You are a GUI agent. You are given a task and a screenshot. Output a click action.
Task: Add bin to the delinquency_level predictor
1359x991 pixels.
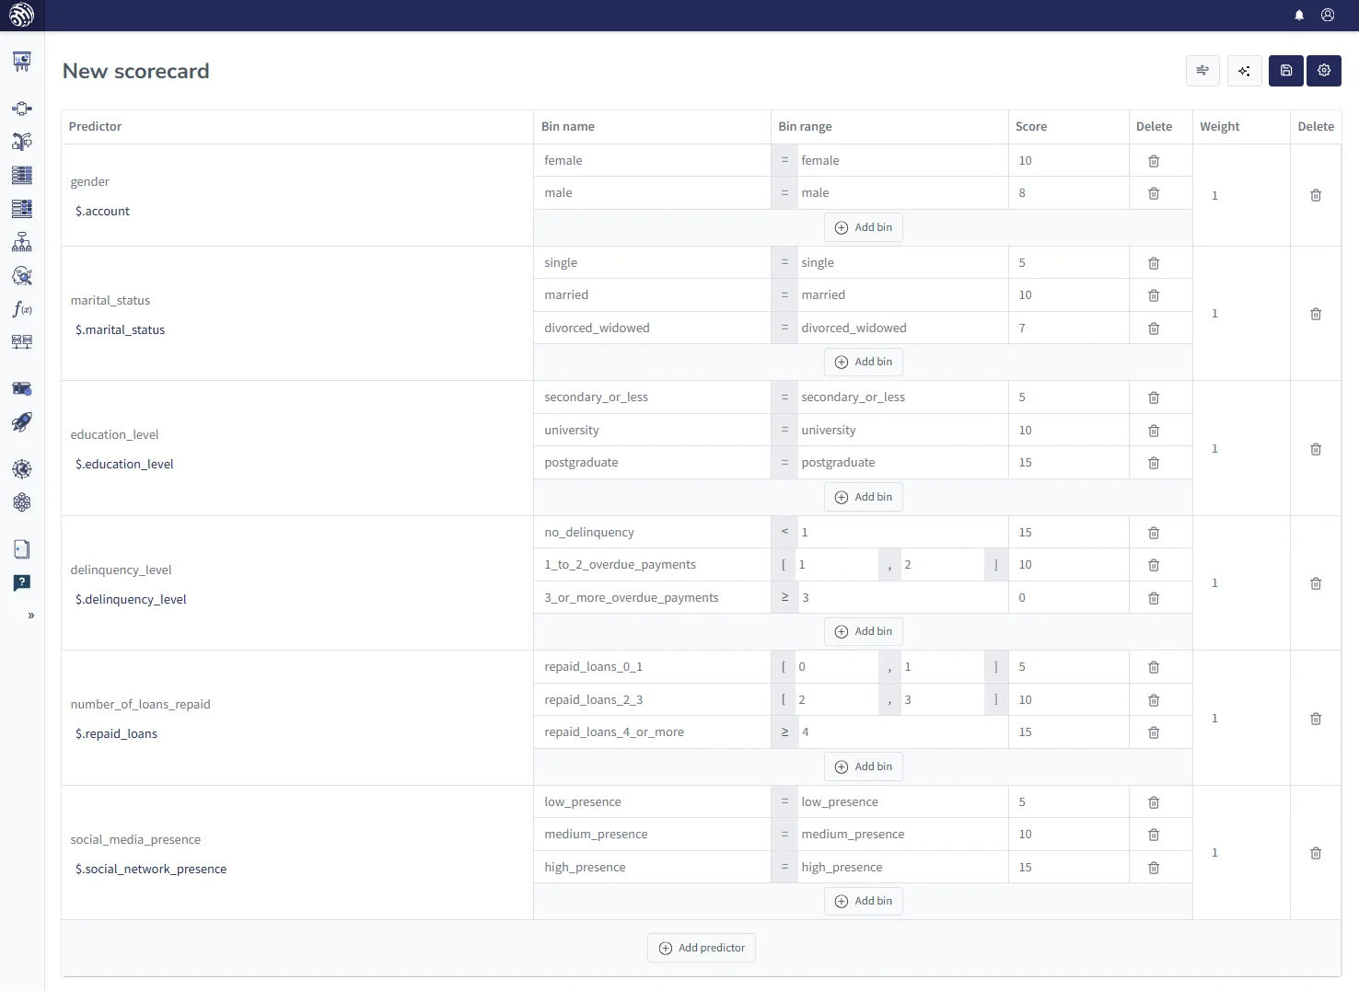coord(864,631)
